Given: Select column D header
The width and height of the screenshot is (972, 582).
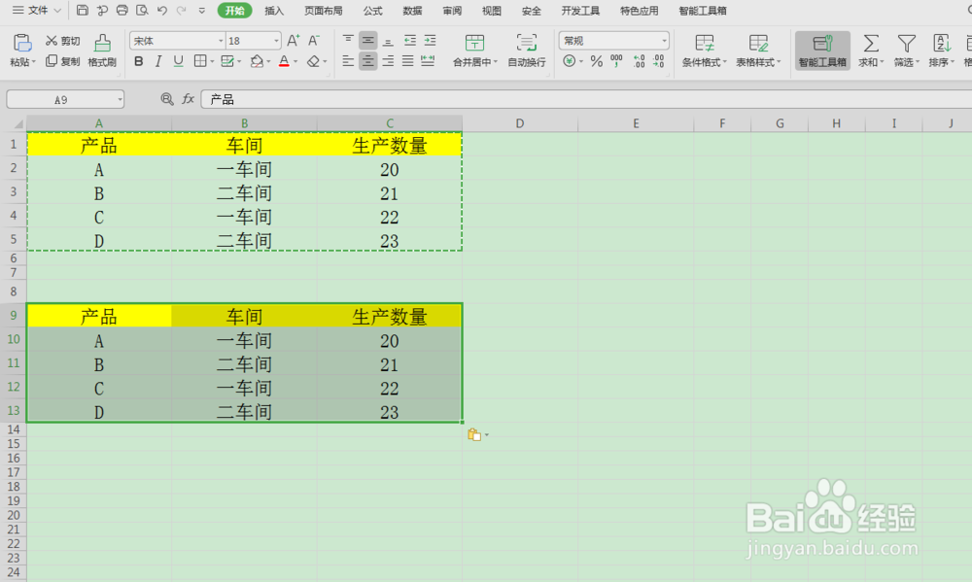Looking at the screenshot, I should point(519,123).
